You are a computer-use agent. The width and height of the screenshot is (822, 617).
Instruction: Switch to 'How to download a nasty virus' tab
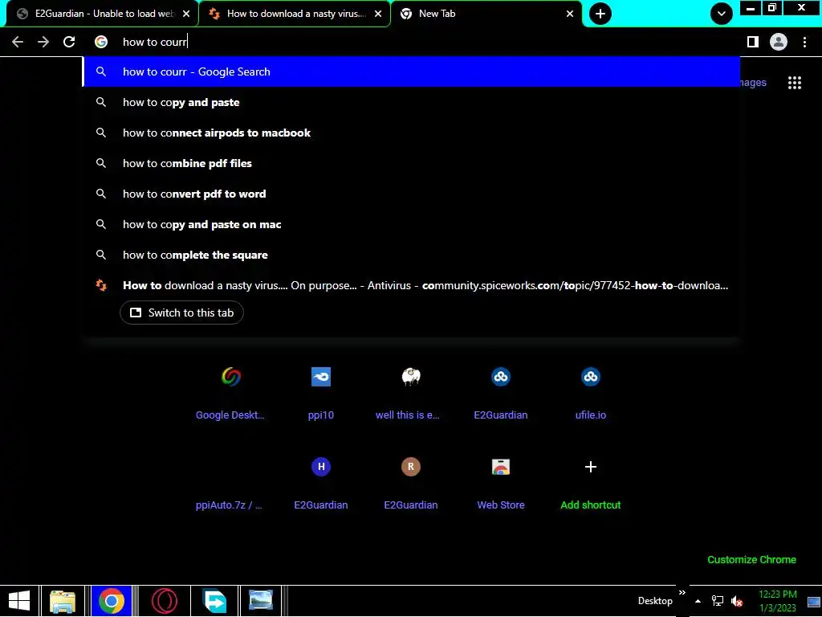(x=295, y=14)
